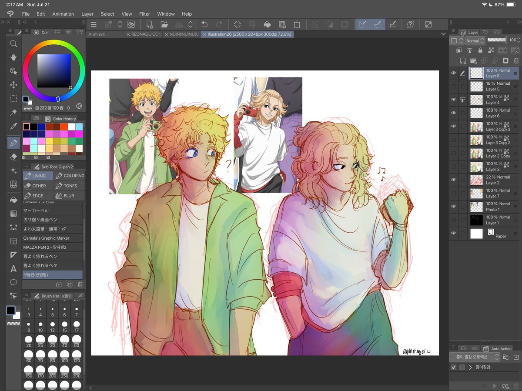
Task: Toggle lock layer in Layer panel
Action: pos(480,50)
